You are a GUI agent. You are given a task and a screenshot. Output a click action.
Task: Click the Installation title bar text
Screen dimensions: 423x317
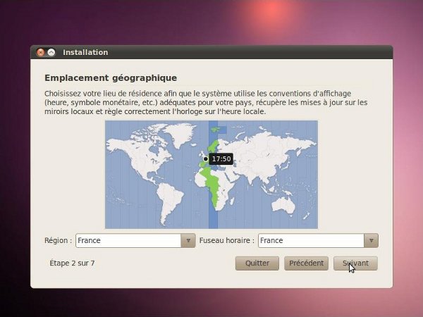pyautogui.click(x=85, y=52)
